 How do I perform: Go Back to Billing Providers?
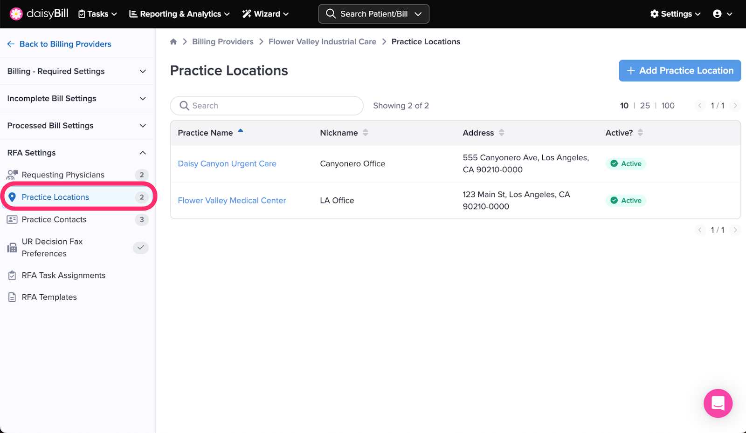point(59,44)
